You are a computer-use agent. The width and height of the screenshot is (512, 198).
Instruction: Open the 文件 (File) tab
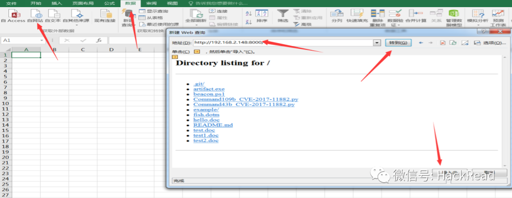point(11,3)
